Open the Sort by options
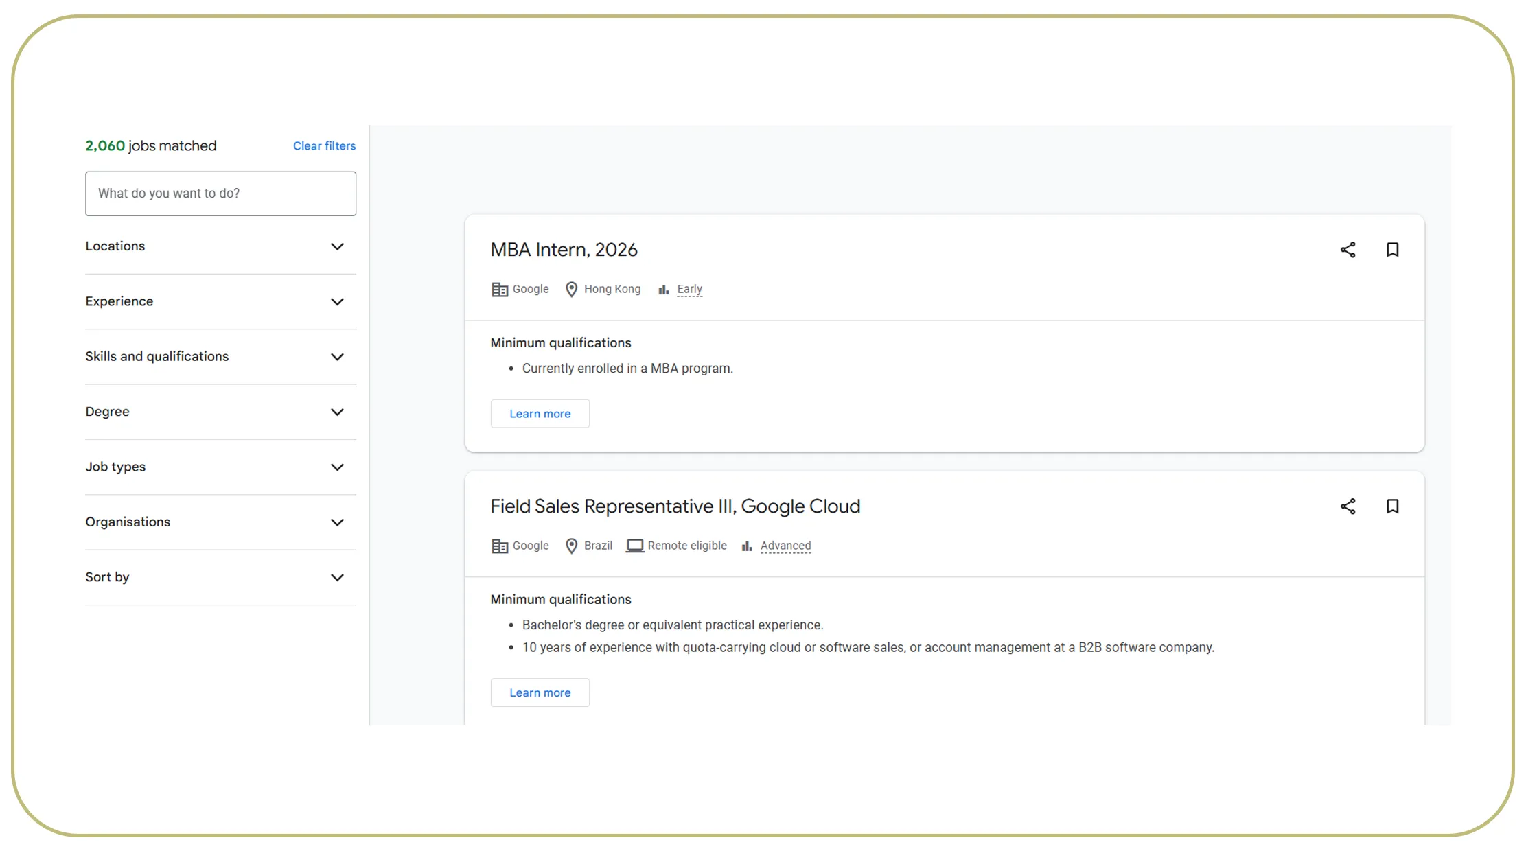 [337, 577]
